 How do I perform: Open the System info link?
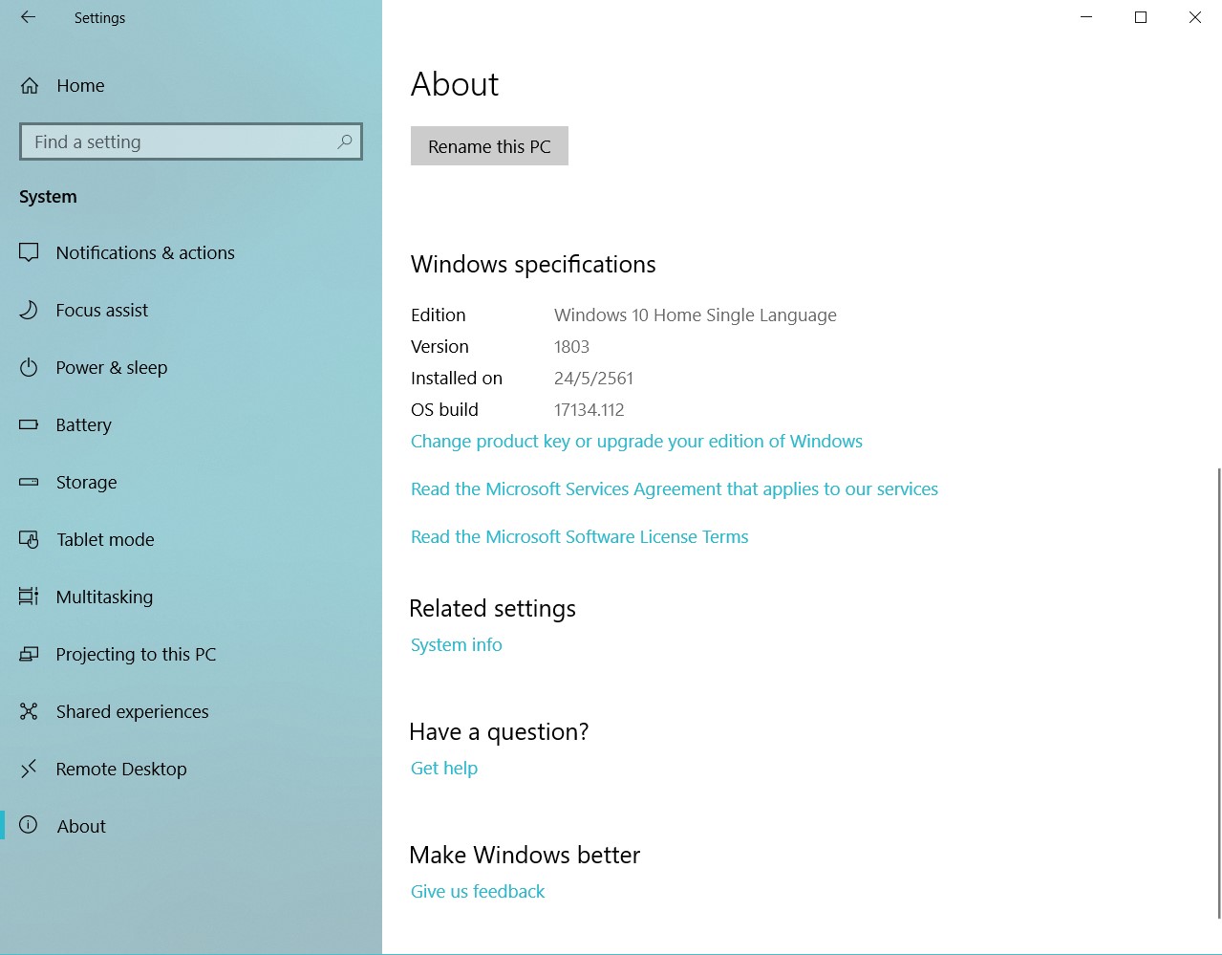coord(456,644)
